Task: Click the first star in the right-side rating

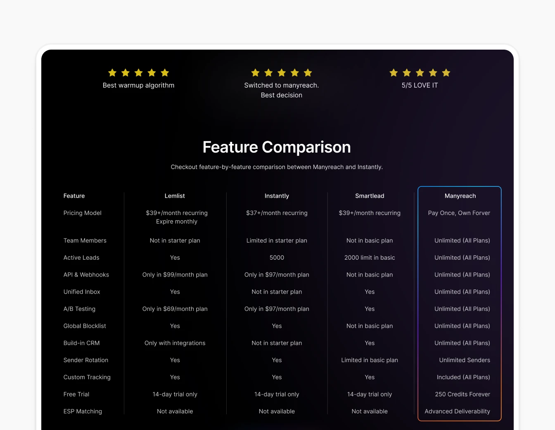Action: tap(393, 73)
